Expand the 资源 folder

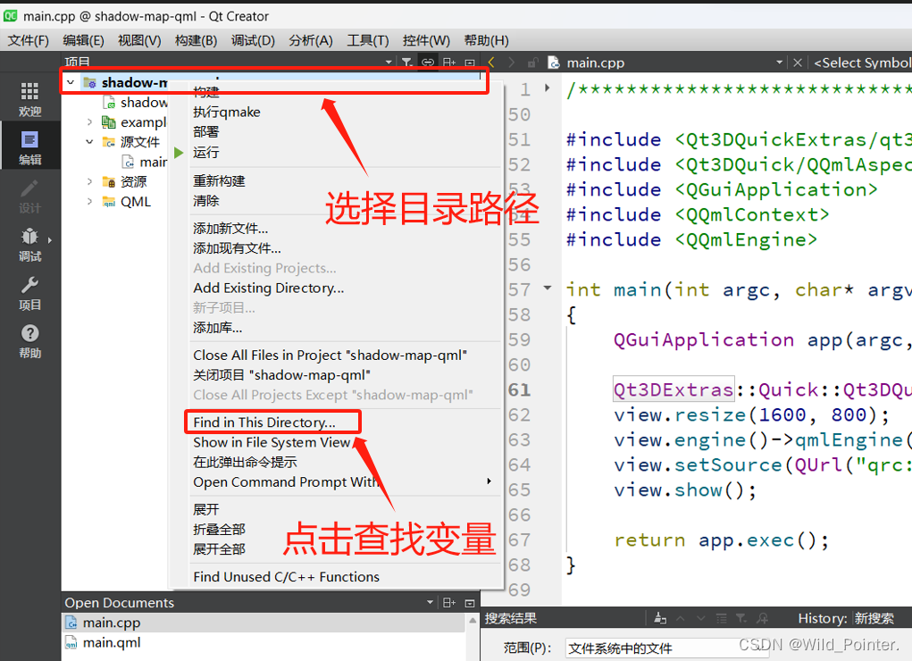click(x=89, y=181)
